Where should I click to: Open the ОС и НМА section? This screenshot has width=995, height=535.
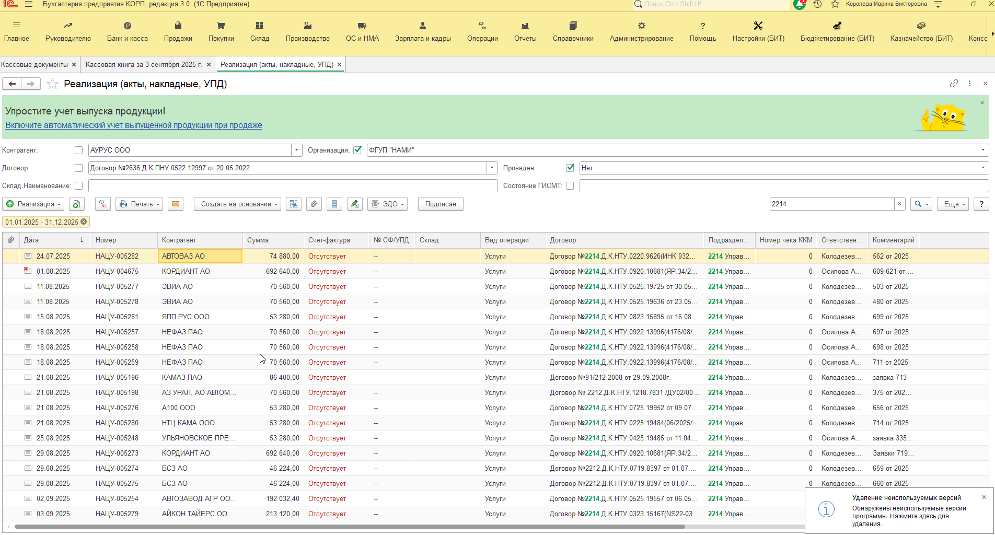[x=362, y=32]
